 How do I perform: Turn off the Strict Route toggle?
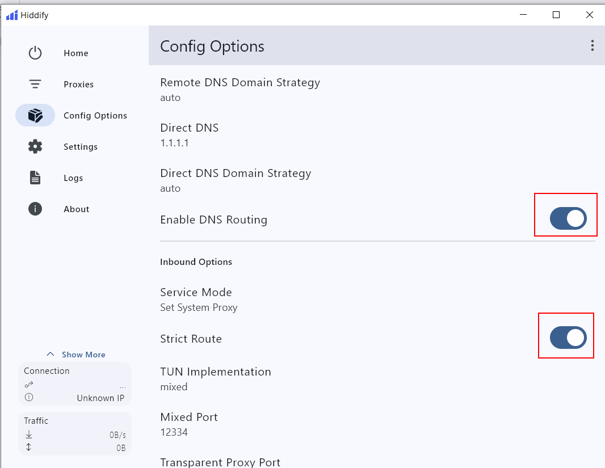pyautogui.click(x=568, y=338)
